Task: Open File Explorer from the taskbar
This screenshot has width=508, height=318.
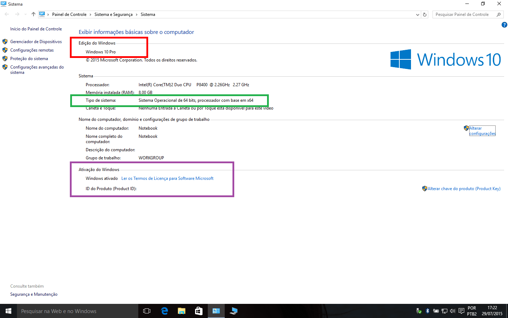Action: point(181,311)
